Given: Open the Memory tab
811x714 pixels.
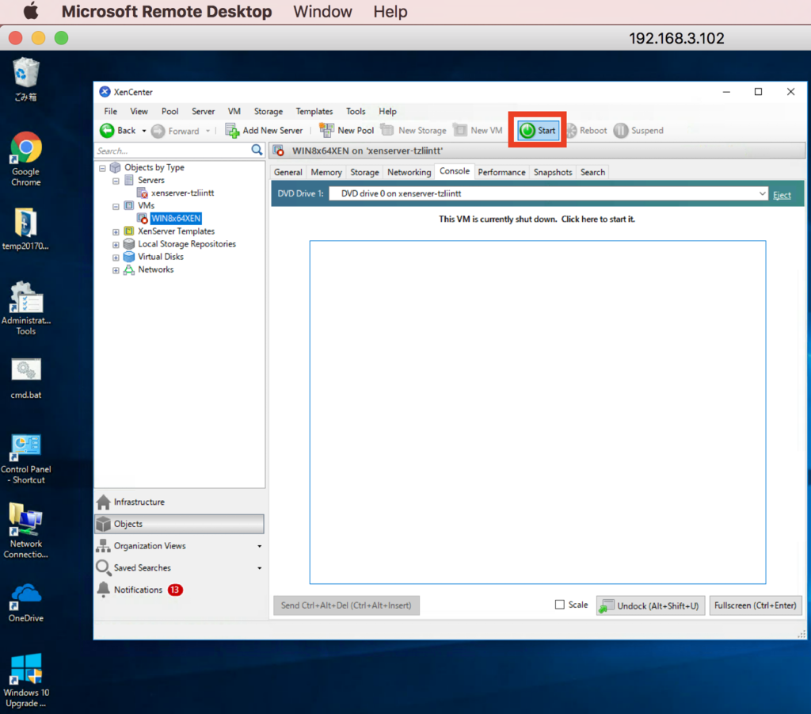Looking at the screenshot, I should click(326, 172).
